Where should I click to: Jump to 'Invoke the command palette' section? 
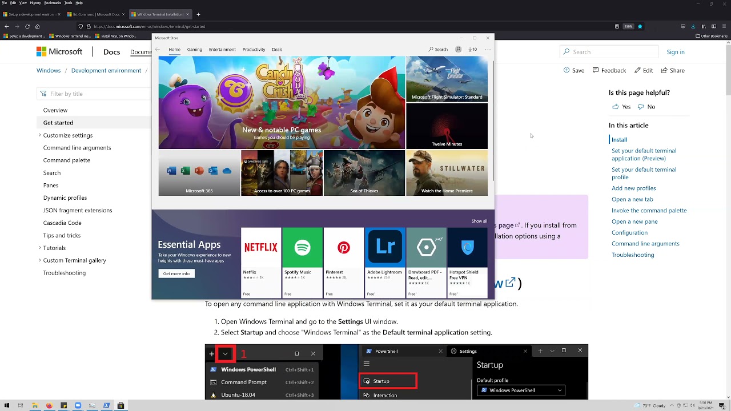click(649, 211)
